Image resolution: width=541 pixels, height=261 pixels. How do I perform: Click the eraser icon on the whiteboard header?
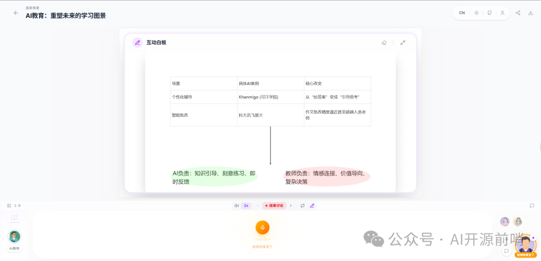384,43
